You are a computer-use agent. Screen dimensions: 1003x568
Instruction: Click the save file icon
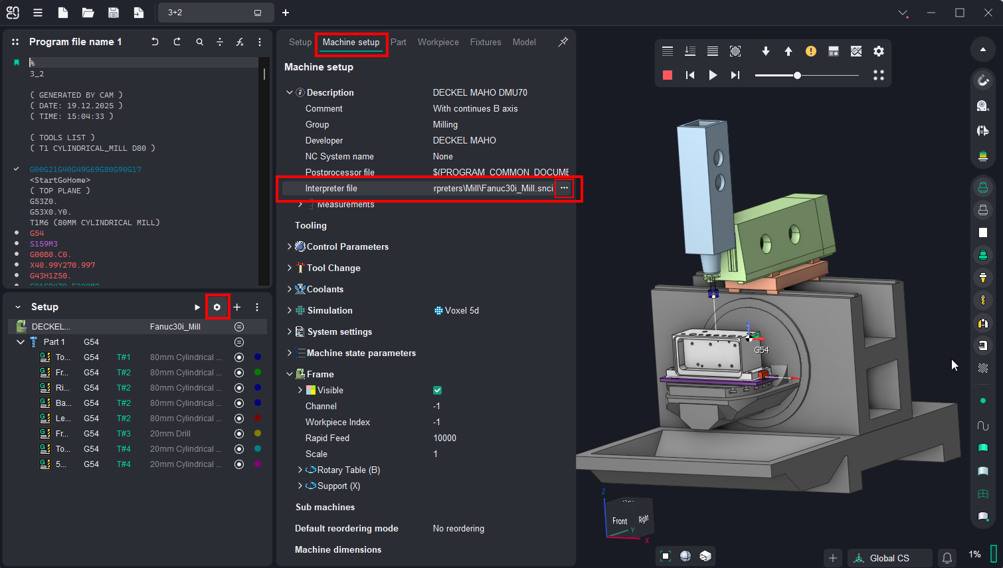(x=114, y=13)
